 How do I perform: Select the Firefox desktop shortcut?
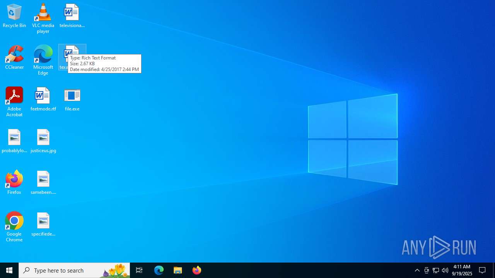tap(14, 183)
